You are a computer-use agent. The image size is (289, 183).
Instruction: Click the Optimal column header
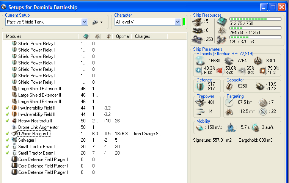pos(123,36)
